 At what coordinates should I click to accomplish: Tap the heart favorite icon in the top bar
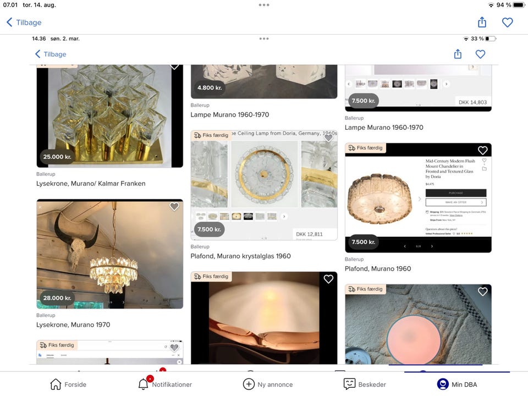click(507, 22)
